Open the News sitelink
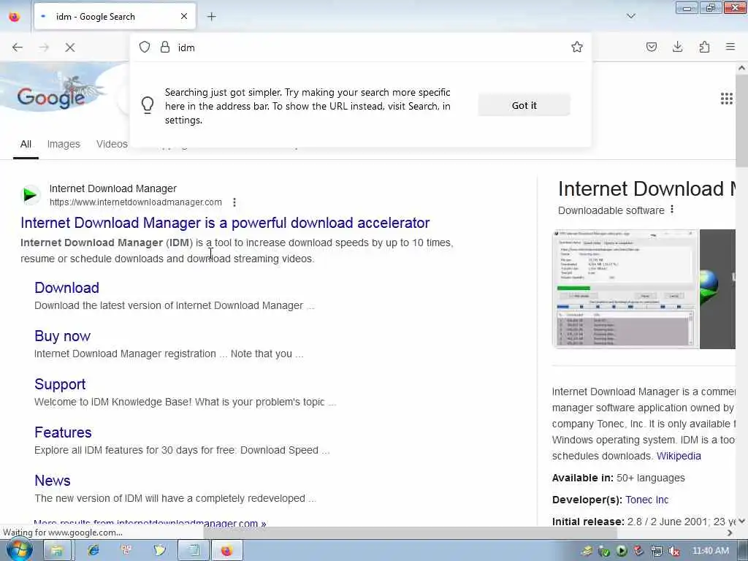 [53, 481]
